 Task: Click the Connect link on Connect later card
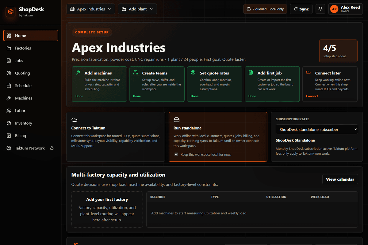point(312,96)
